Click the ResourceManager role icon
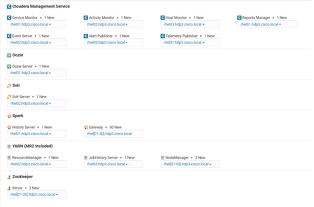This screenshot has width=314, height=207. (x=9, y=158)
